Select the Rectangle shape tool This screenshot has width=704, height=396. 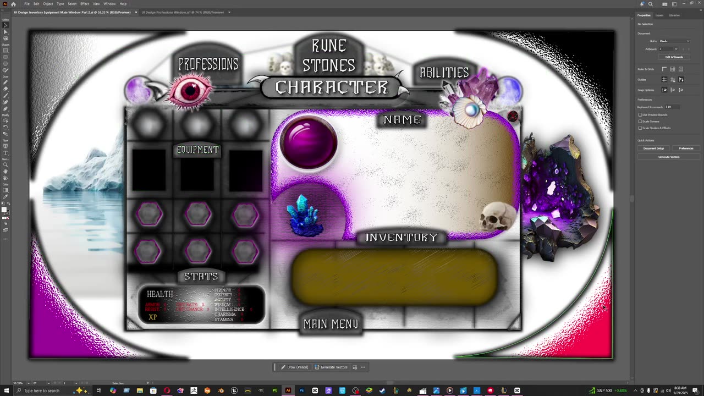click(x=5, y=51)
